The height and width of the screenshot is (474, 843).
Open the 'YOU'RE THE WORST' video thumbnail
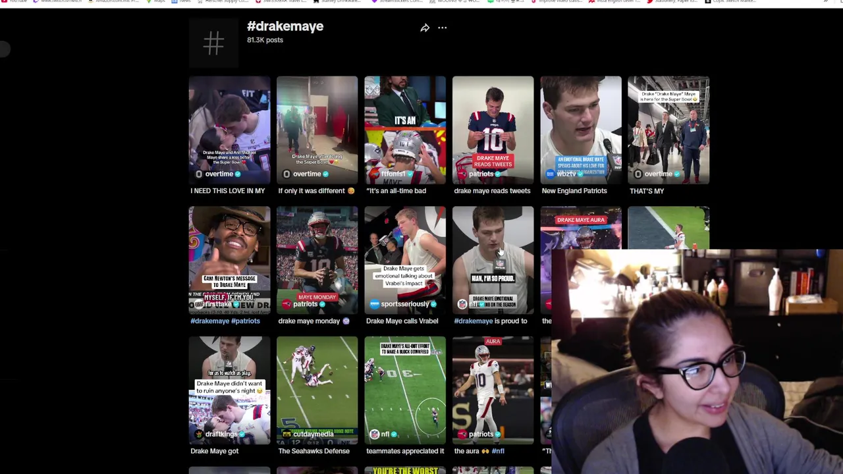[405, 470]
